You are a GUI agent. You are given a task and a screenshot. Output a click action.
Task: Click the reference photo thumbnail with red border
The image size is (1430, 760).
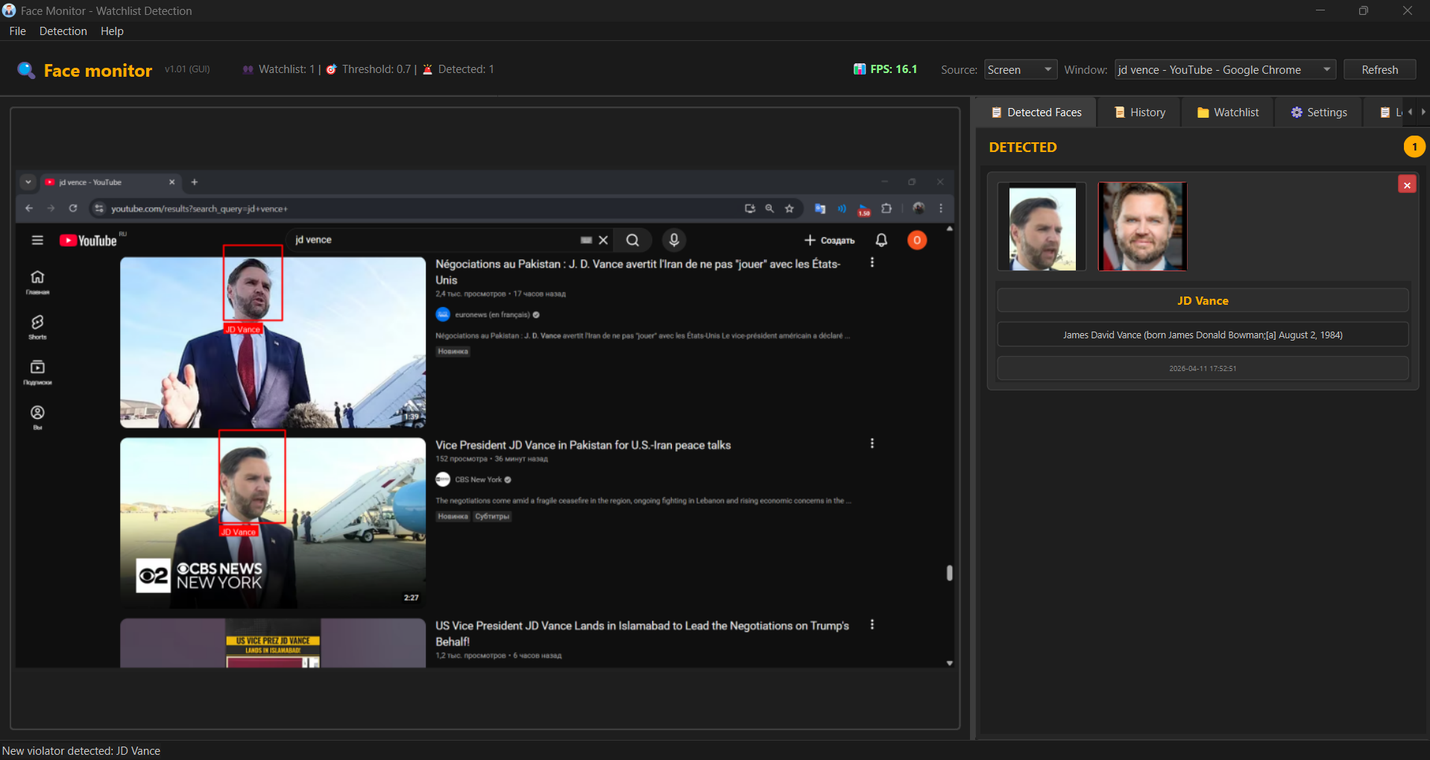point(1142,227)
